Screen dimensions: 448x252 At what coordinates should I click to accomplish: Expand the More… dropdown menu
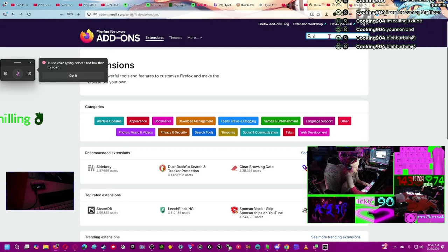195,37
